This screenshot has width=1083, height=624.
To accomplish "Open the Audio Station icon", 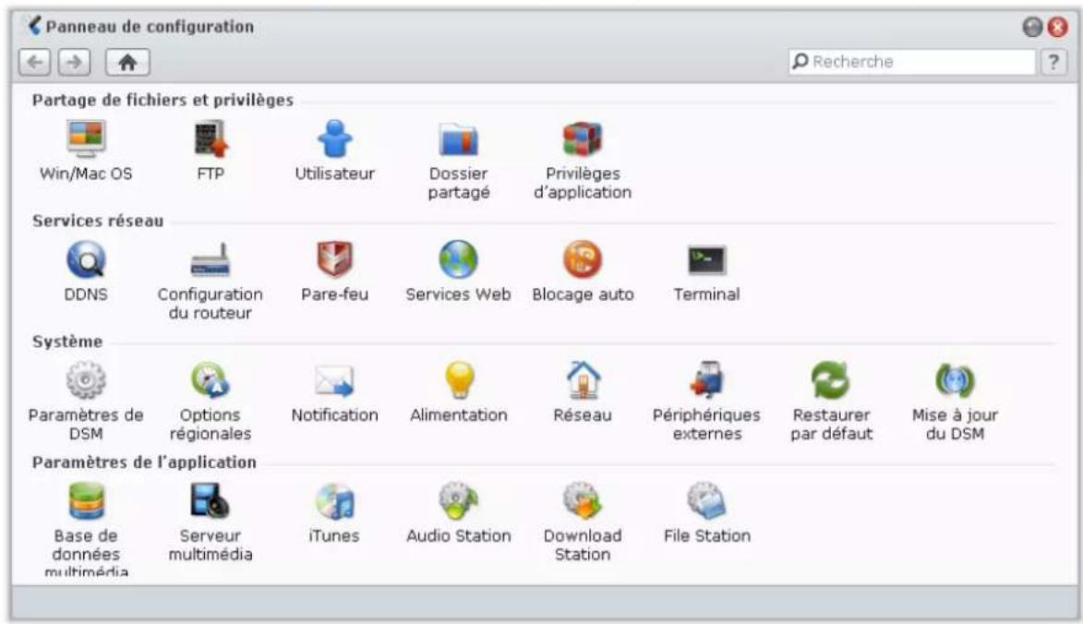I will tap(459, 501).
